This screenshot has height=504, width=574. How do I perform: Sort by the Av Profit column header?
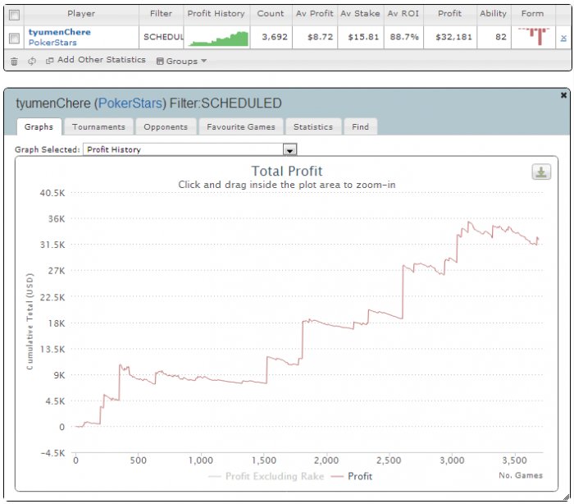point(314,14)
